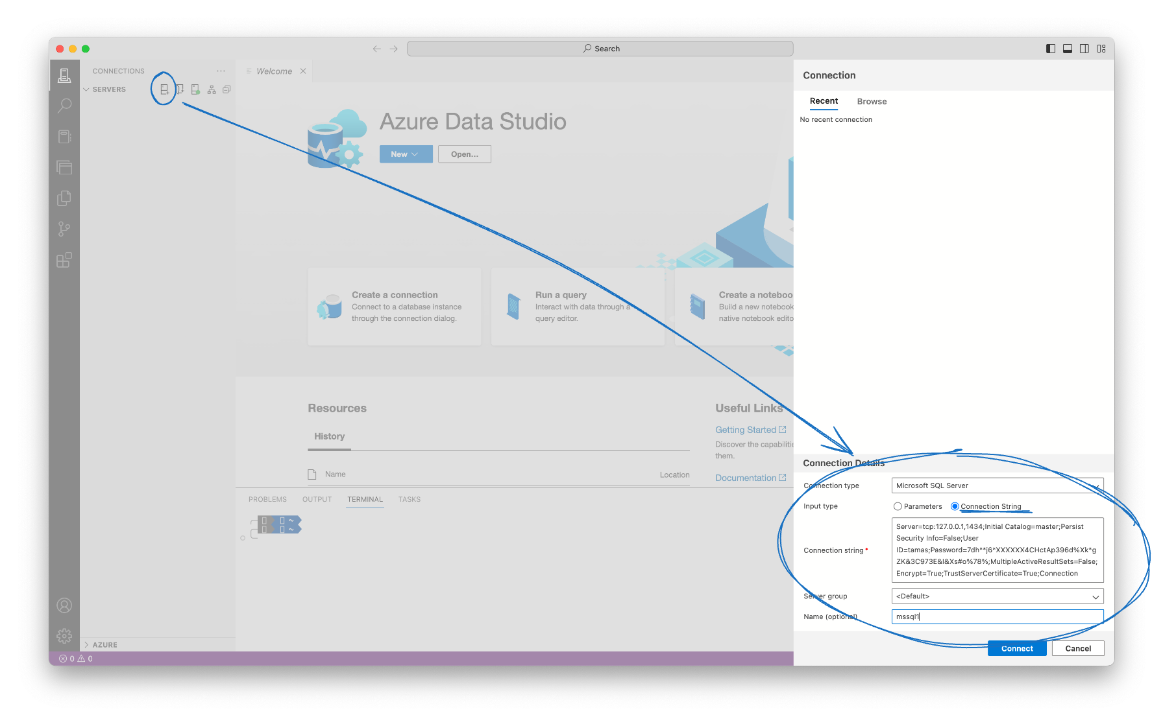Open the PROBLEMS panel tab

coord(267,500)
